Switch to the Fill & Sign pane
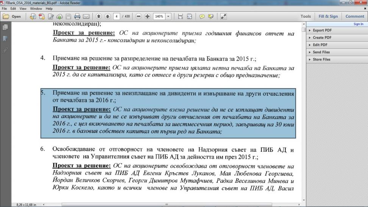The width and height of the screenshot is (368, 207). click(x=328, y=16)
